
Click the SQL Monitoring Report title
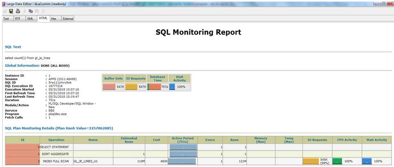[198, 32]
